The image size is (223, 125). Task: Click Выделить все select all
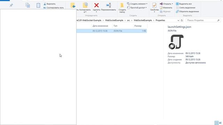point(184,4)
